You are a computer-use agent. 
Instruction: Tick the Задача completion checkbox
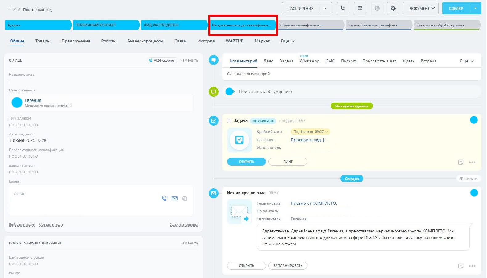(x=229, y=121)
